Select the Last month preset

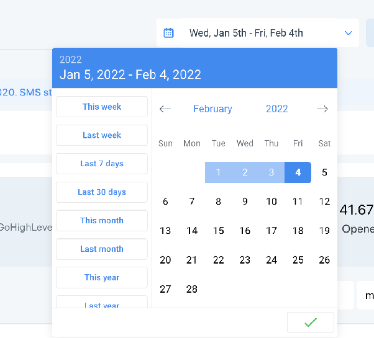coord(102,249)
